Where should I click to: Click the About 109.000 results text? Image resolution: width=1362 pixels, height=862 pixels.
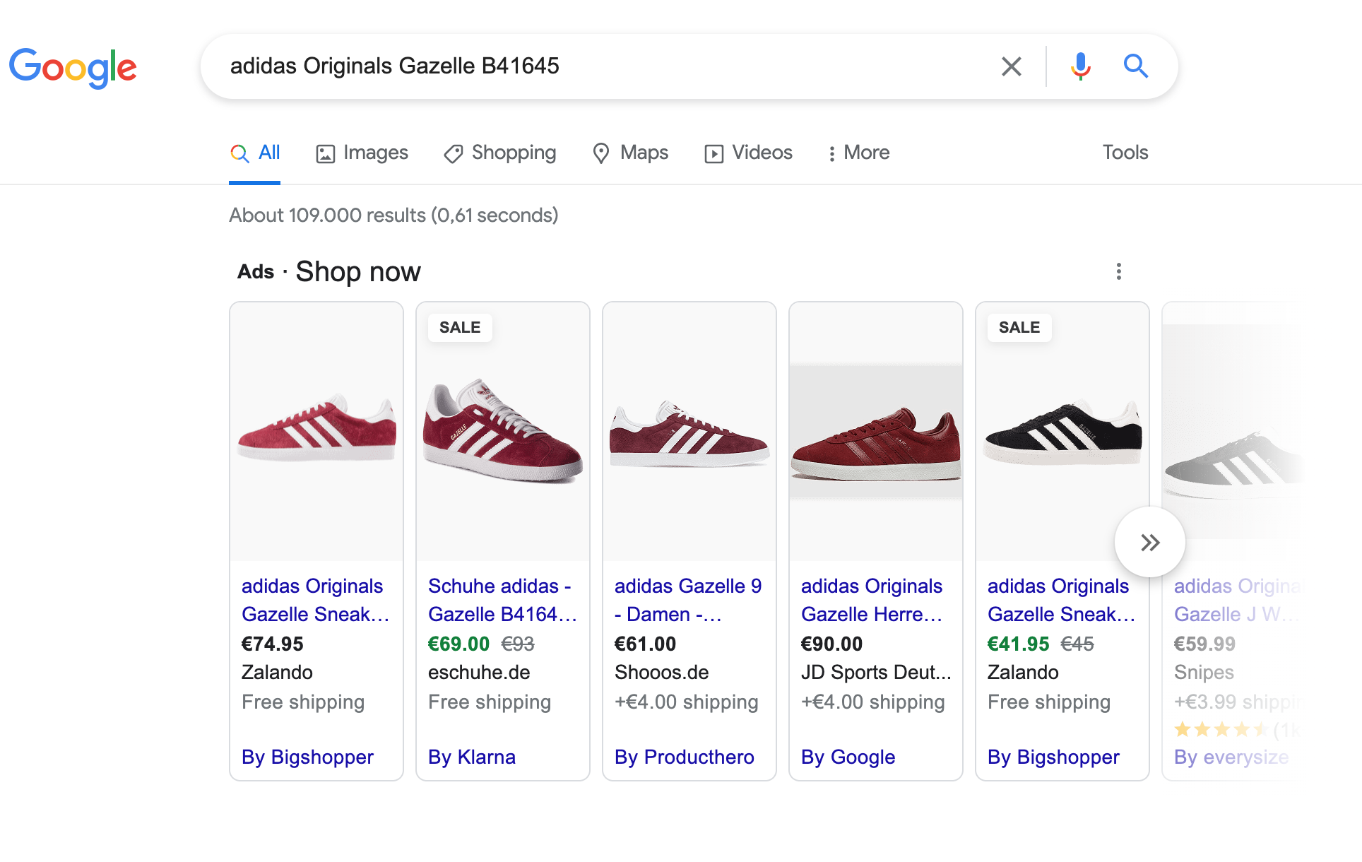[393, 215]
